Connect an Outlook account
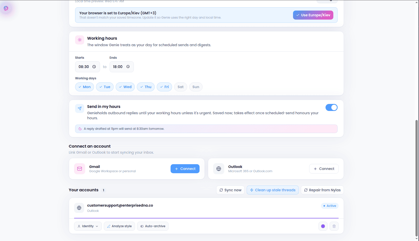 [324, 169]
